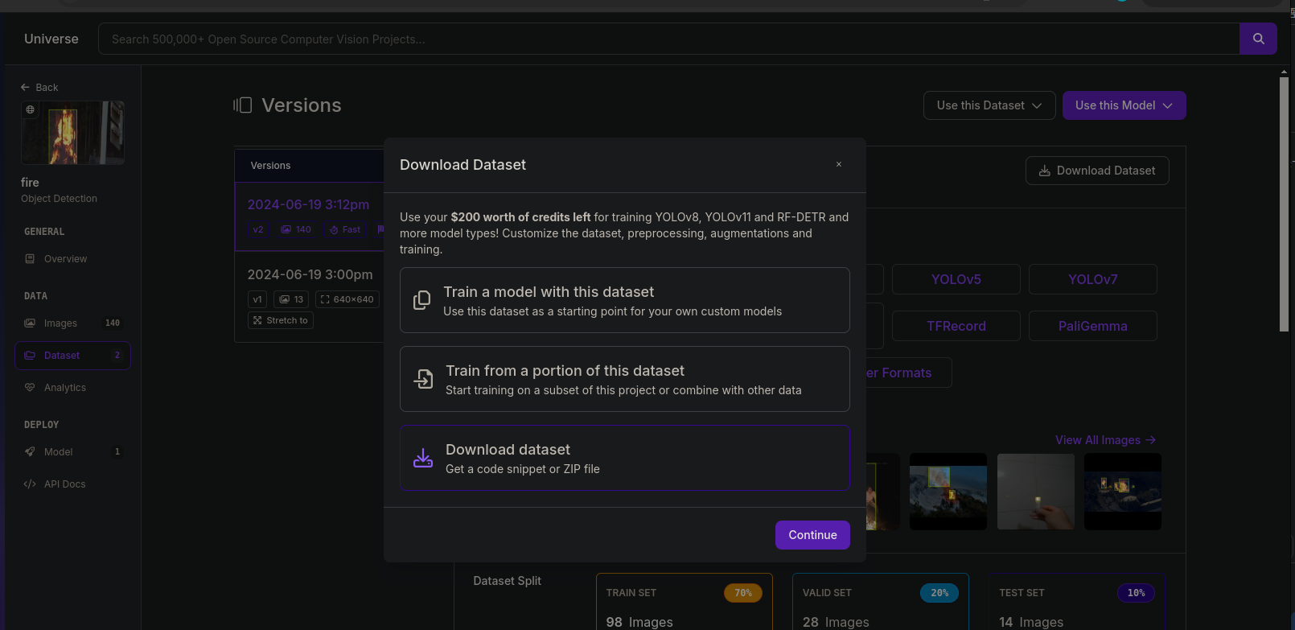Click the Overview icon in sidebar
The width and height of the screenshot is (1295, 630).
point(30,259)
